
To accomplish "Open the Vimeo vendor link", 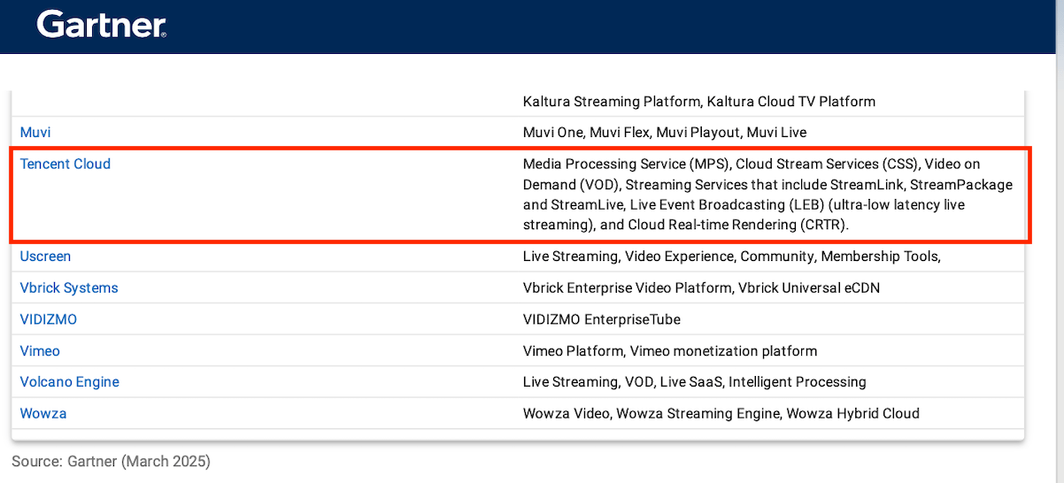I will coord(40,351).
